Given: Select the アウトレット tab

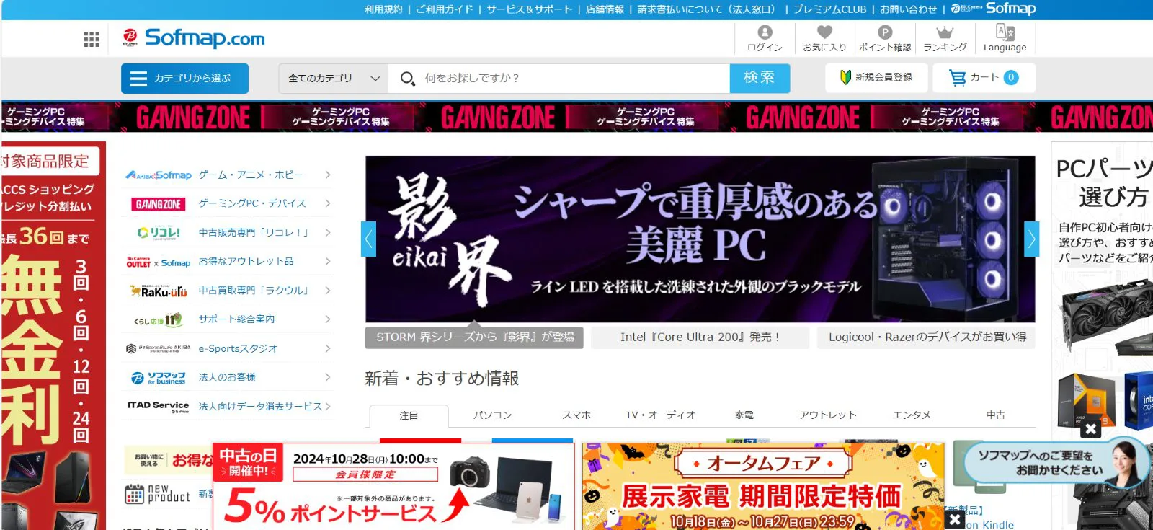Looking at the screenshot, I should (827, 415).
